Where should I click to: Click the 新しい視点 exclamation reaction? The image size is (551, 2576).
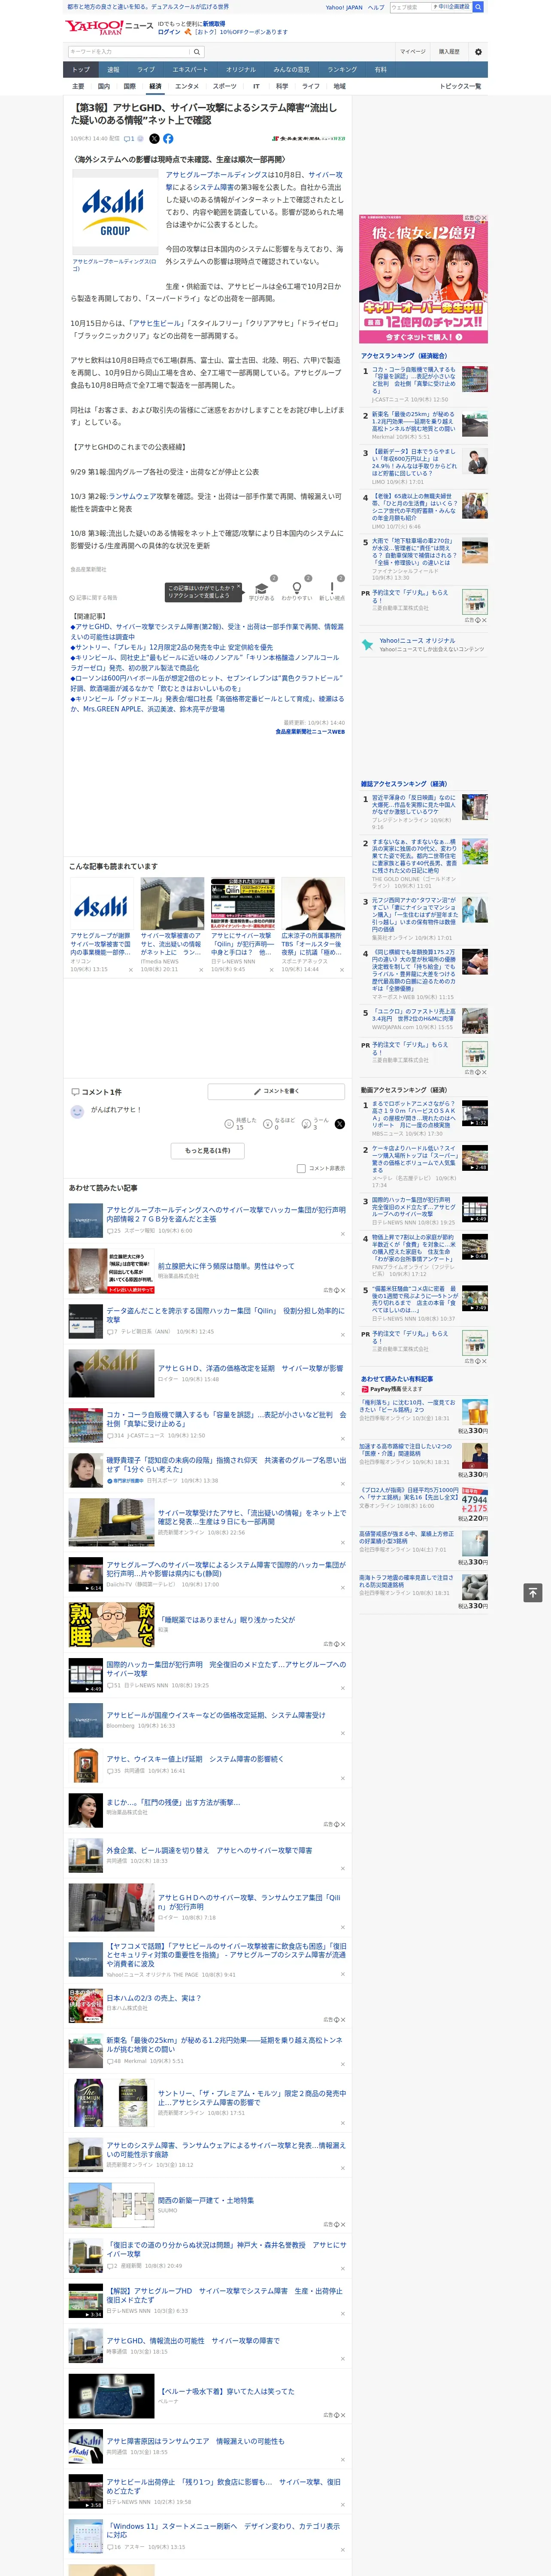tap(332, 588)
